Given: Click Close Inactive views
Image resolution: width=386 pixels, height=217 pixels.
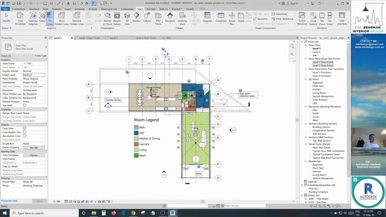Looking at the screenshot, I should (313, 19).
